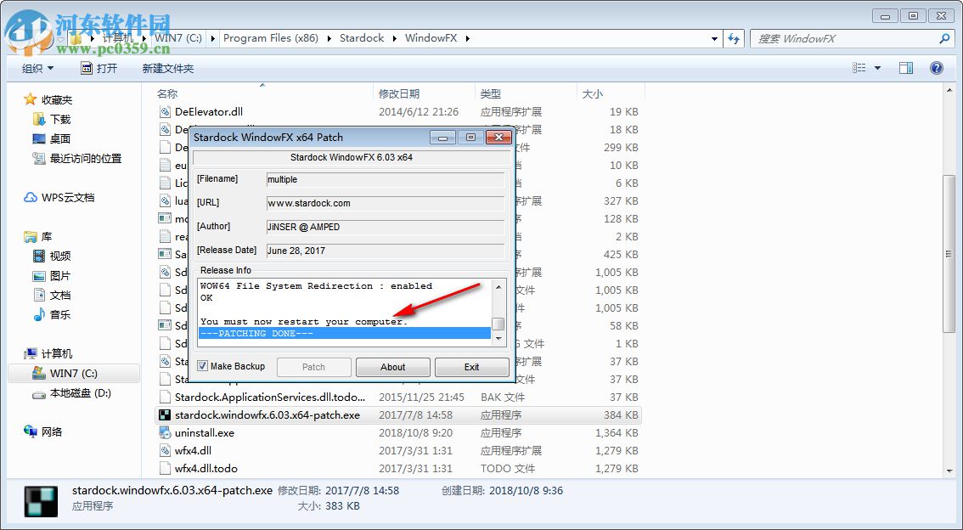The width and height of the screenshot is (963, 530).
Task: Click the Exit button in the patch dialog
Action: pyautogui.click(x=472, y=366)
